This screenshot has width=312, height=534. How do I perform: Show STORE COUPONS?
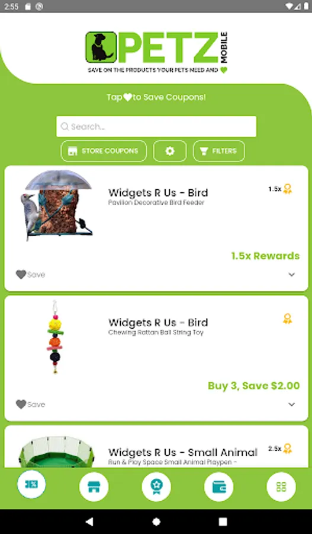pos(104,151)
